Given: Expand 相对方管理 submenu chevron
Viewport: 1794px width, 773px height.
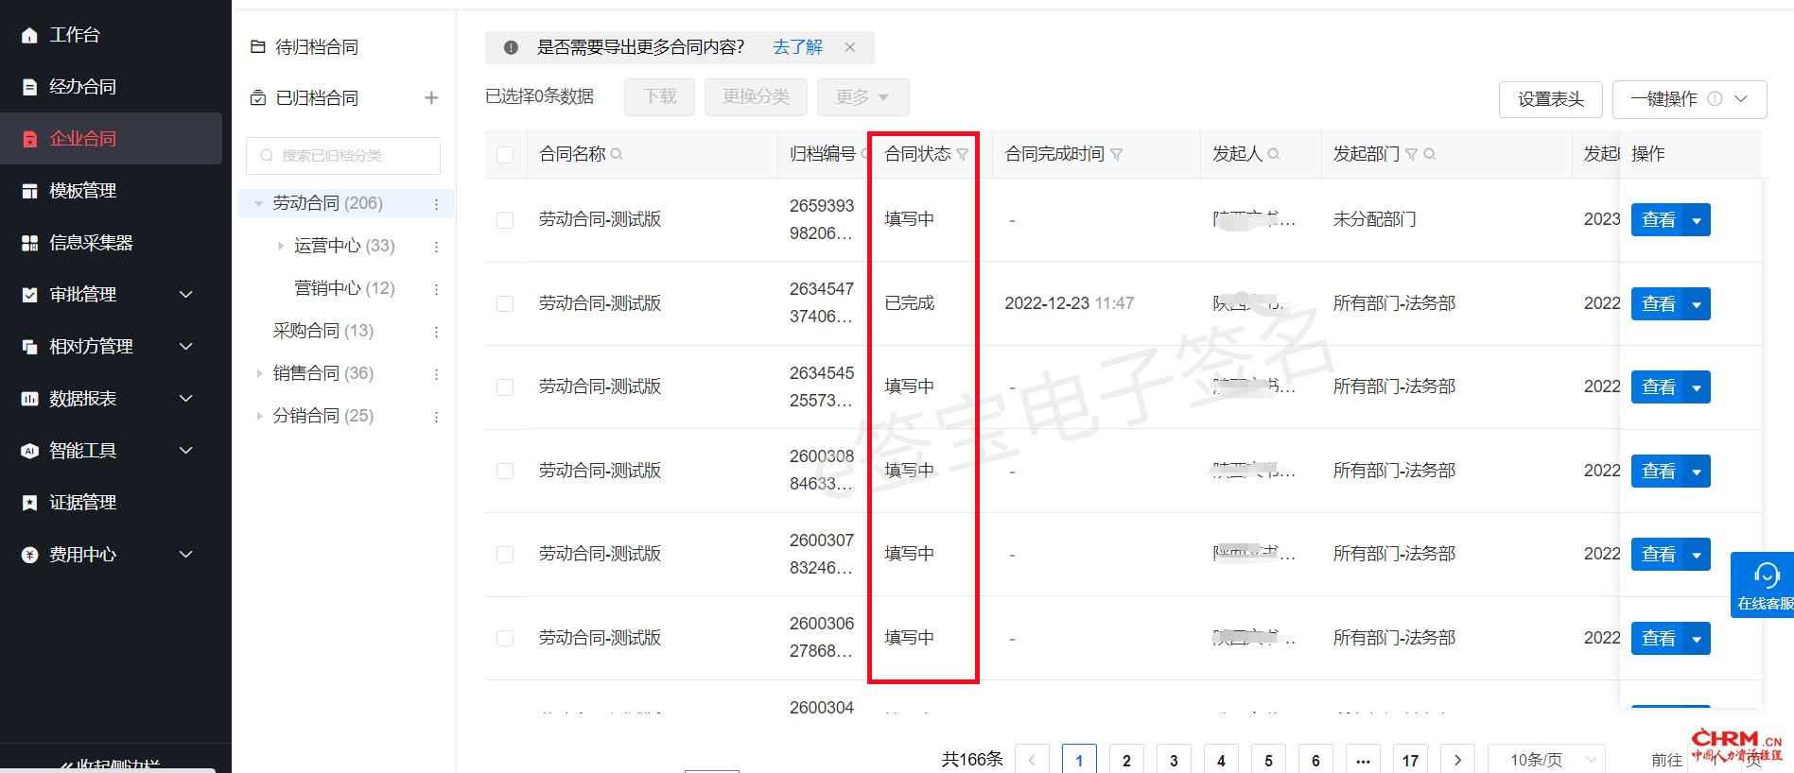Looking at the screenshot, I should point(186,347).
